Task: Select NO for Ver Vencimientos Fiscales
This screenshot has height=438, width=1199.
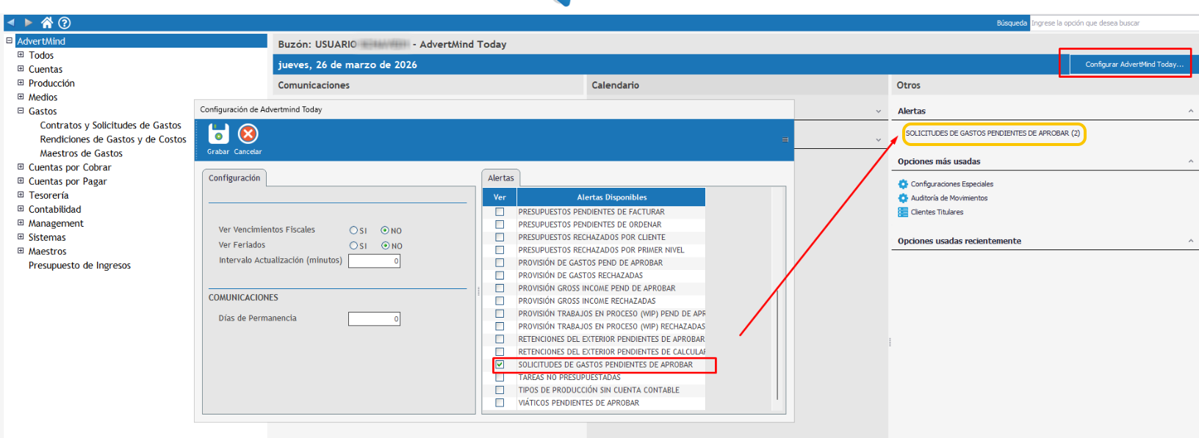Action: (385, 230)
